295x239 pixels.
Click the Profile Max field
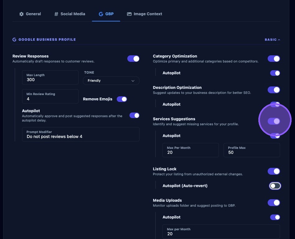[x=252, y=150]
